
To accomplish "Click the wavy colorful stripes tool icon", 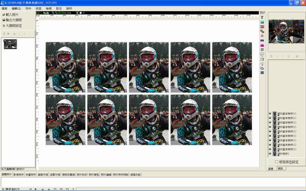I will (262, 73).
